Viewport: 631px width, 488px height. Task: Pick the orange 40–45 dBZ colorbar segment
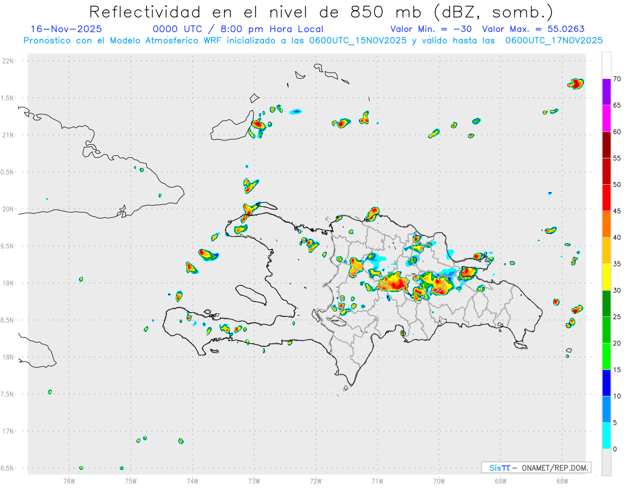coord(606,224)
